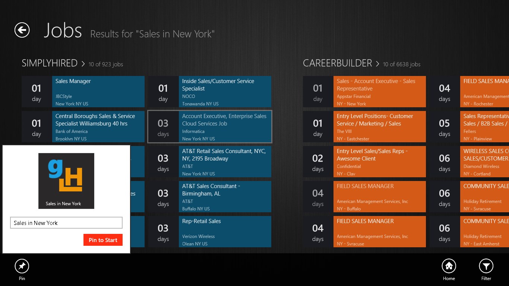The image size is (509, 286).
Task: Expand the CAREERBUILDER section chevron
Action: [x=377, y=64]
